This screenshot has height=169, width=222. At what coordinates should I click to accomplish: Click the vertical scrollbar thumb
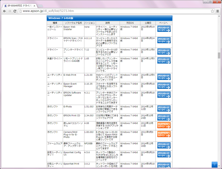point(219,55)
